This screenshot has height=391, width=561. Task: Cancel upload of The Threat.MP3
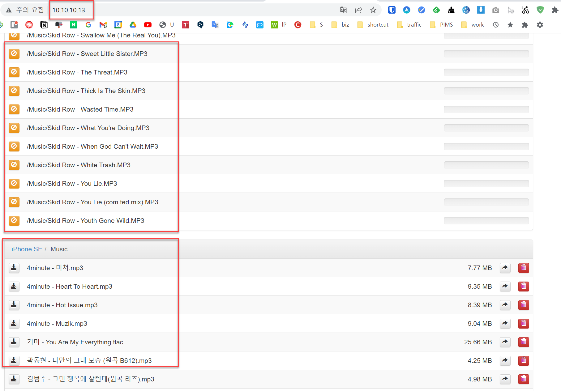14,72
